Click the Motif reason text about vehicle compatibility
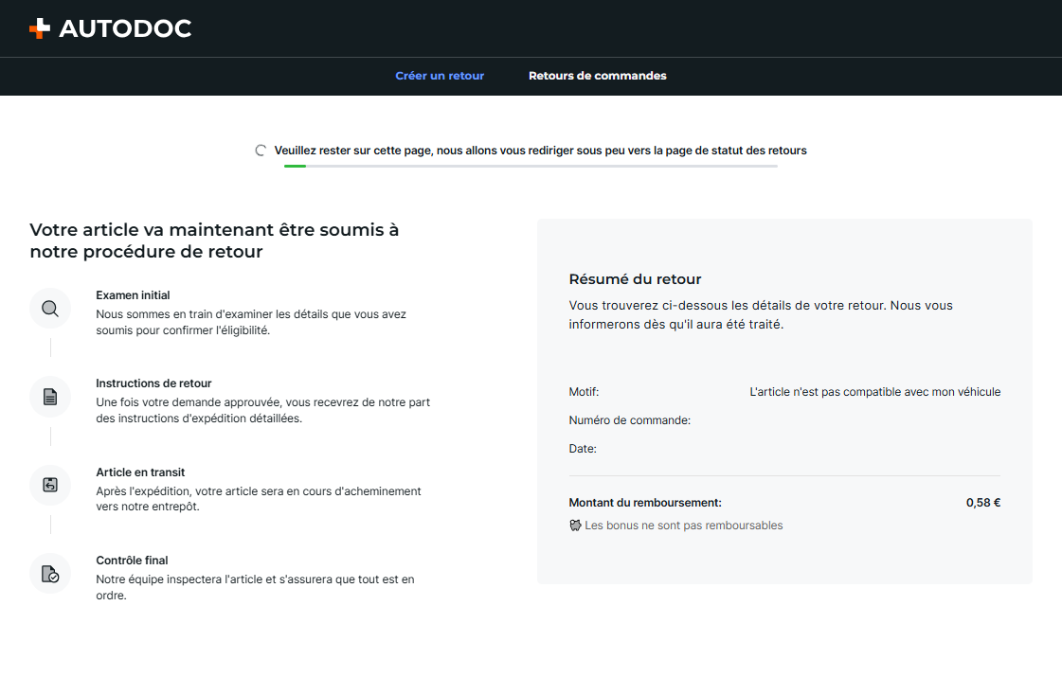The height and width of the screenshot is (677, 1062). pyautogui.click(x=874, y=392)
